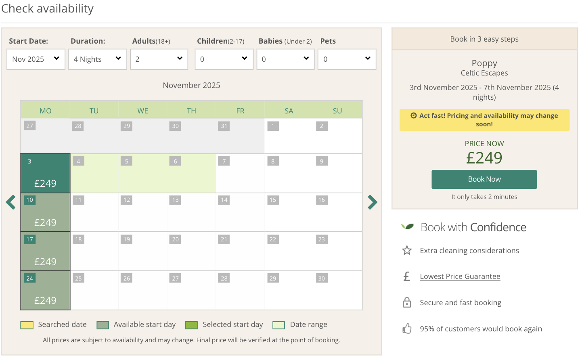Click the padlock icon beside Secure and fast booking
582x356 pixels.
click(407, 302)
